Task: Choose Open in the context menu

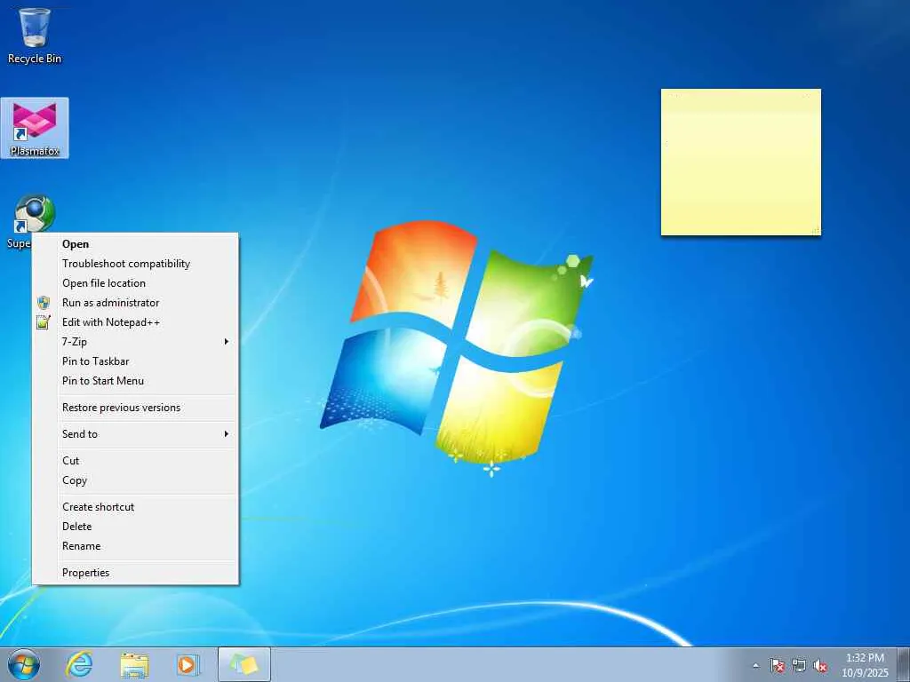Action: coord(135,244)
